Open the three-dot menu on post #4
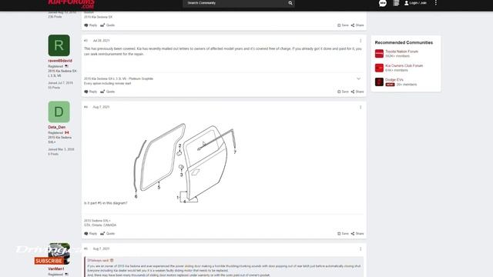 (x=361, y=108)
